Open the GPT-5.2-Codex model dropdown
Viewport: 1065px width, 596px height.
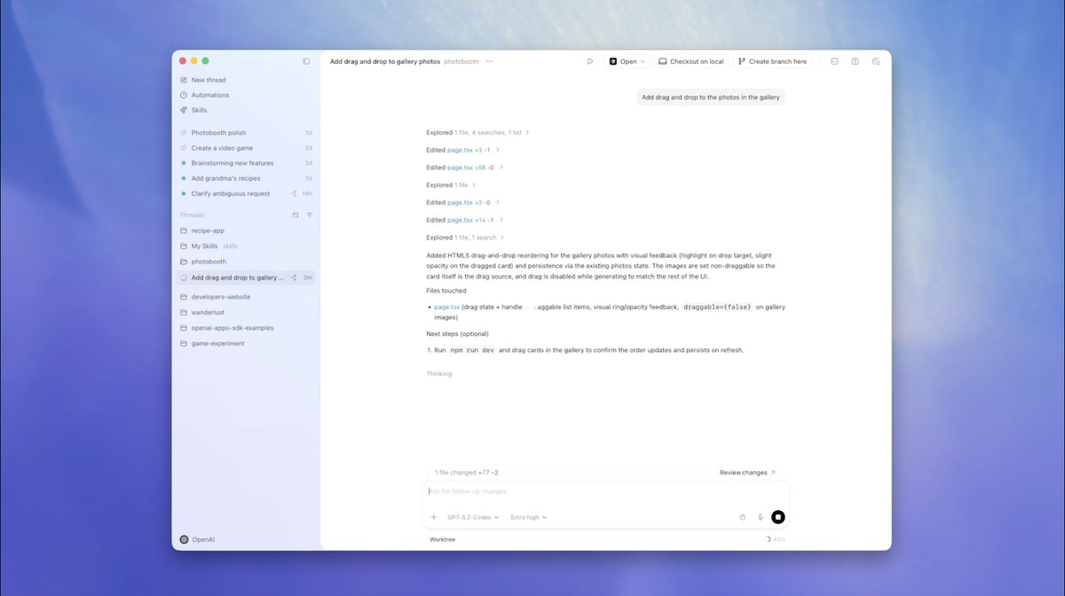pos(473,517)
